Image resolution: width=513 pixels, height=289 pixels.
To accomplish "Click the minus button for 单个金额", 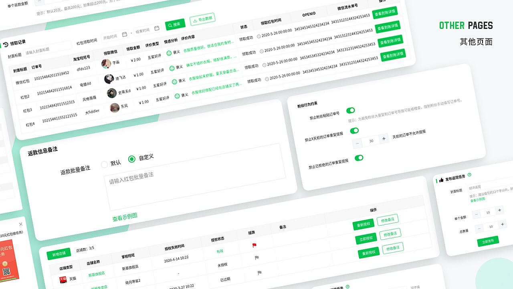I will pyautogui.click(x=477, y=214).
